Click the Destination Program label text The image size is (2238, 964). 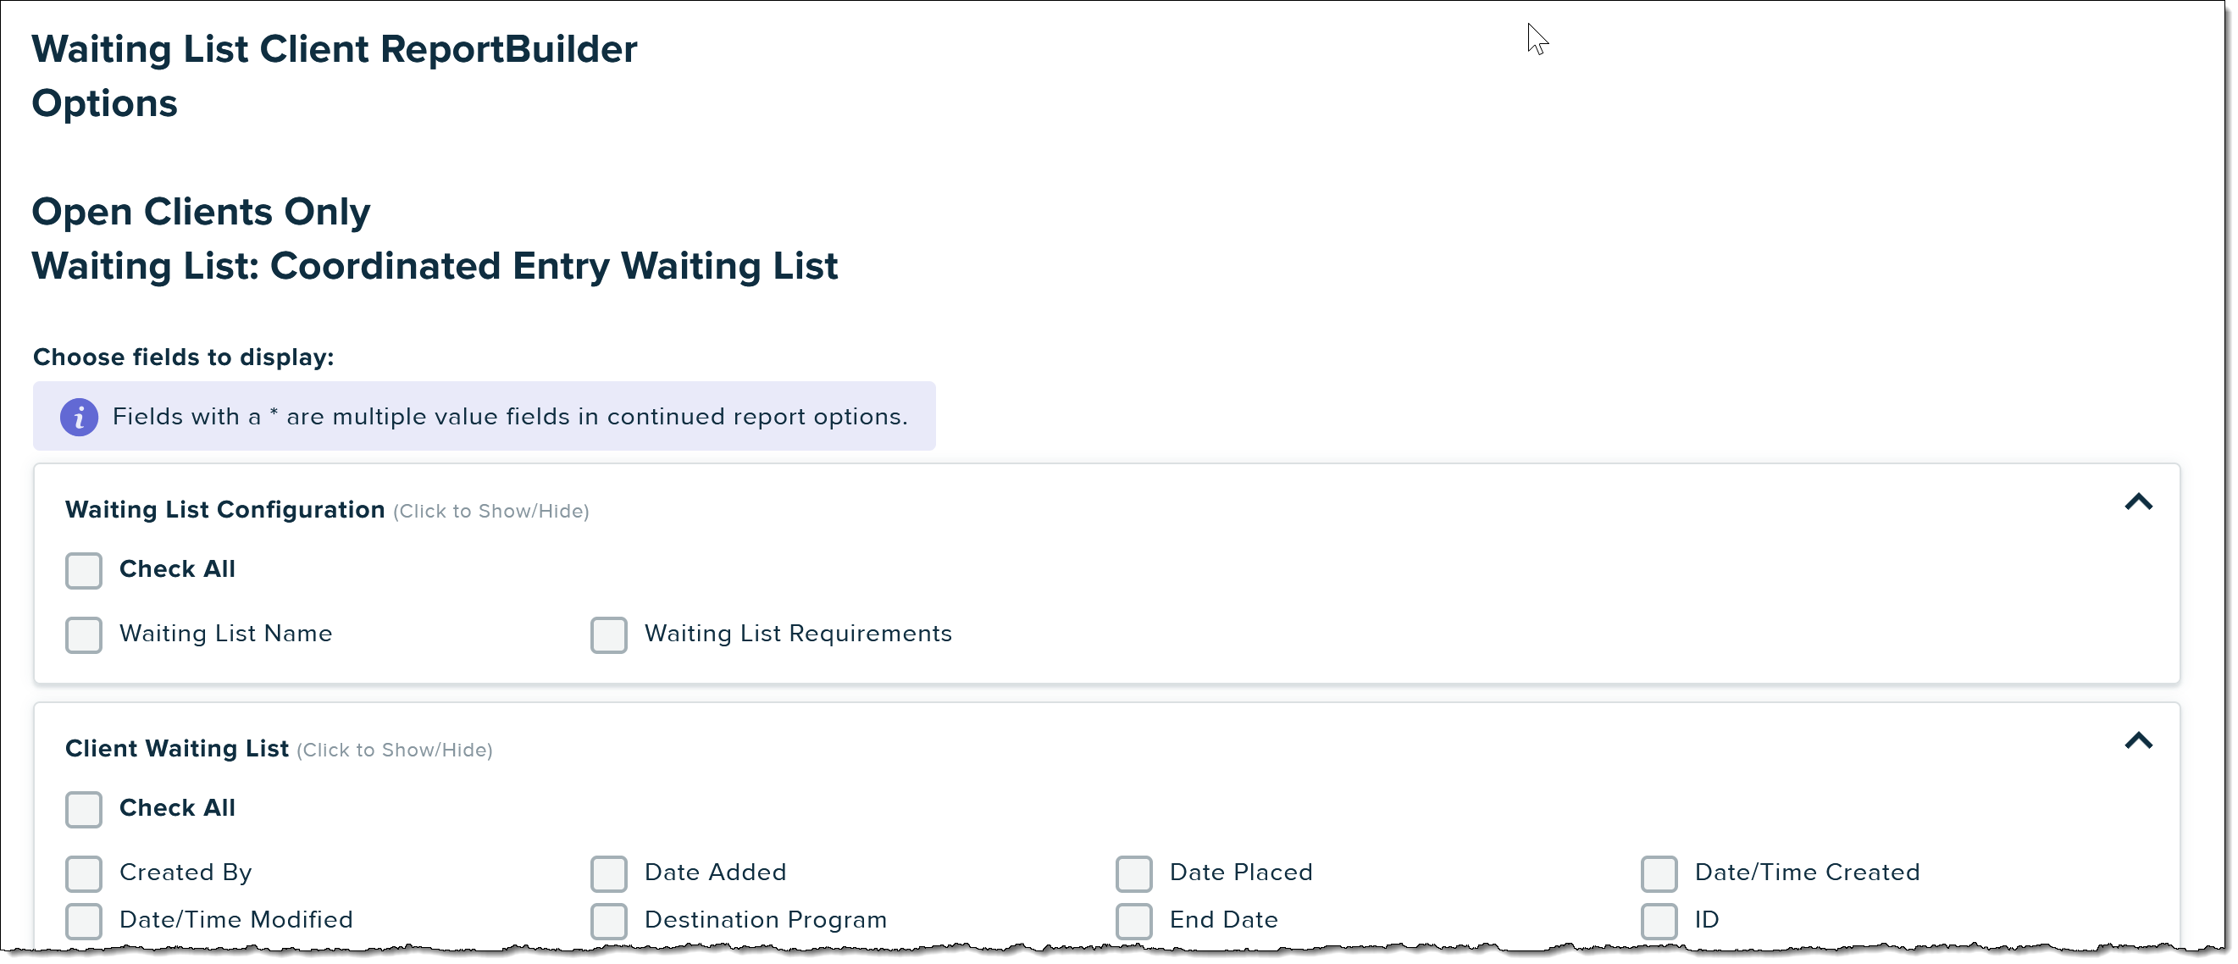766,920
